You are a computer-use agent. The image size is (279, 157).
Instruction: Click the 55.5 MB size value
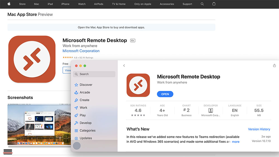point(259,110)
